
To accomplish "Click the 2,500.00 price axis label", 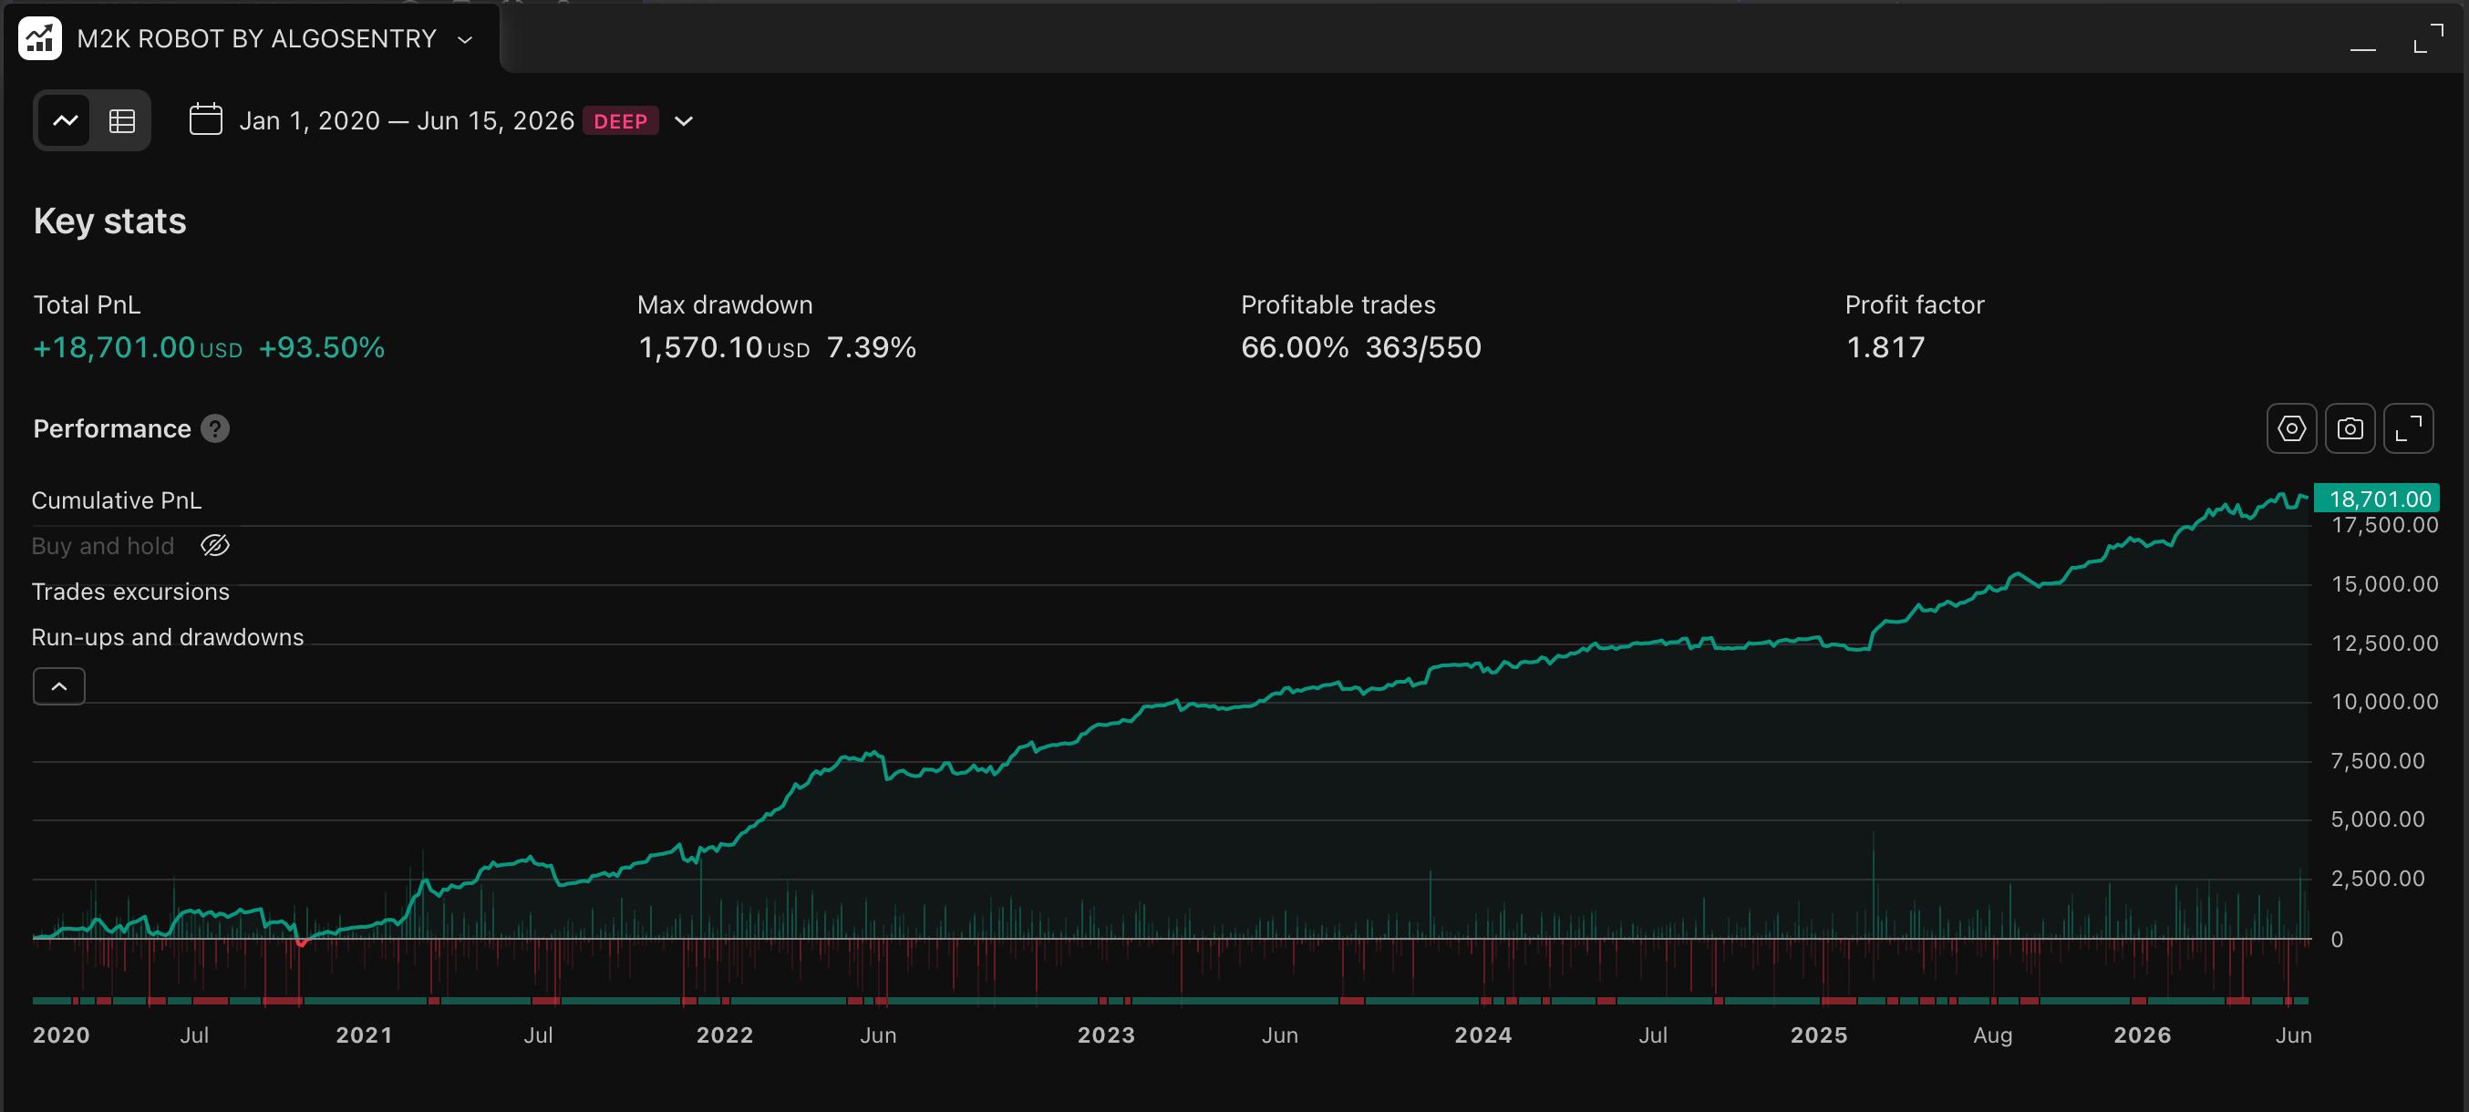I will coord(2378,880).
